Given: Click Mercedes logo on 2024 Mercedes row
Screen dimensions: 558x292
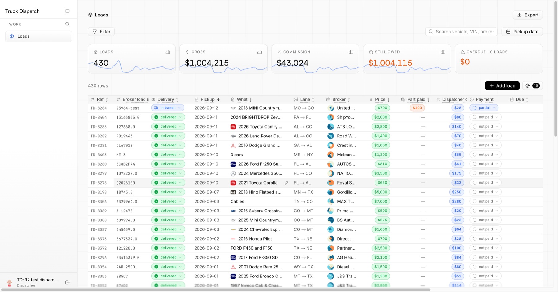Looking at the screenshot, I should (x=233, y=173).
